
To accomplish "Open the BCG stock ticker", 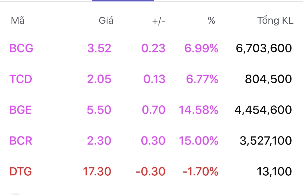I will pyautogui.click(x=21, y=48).
